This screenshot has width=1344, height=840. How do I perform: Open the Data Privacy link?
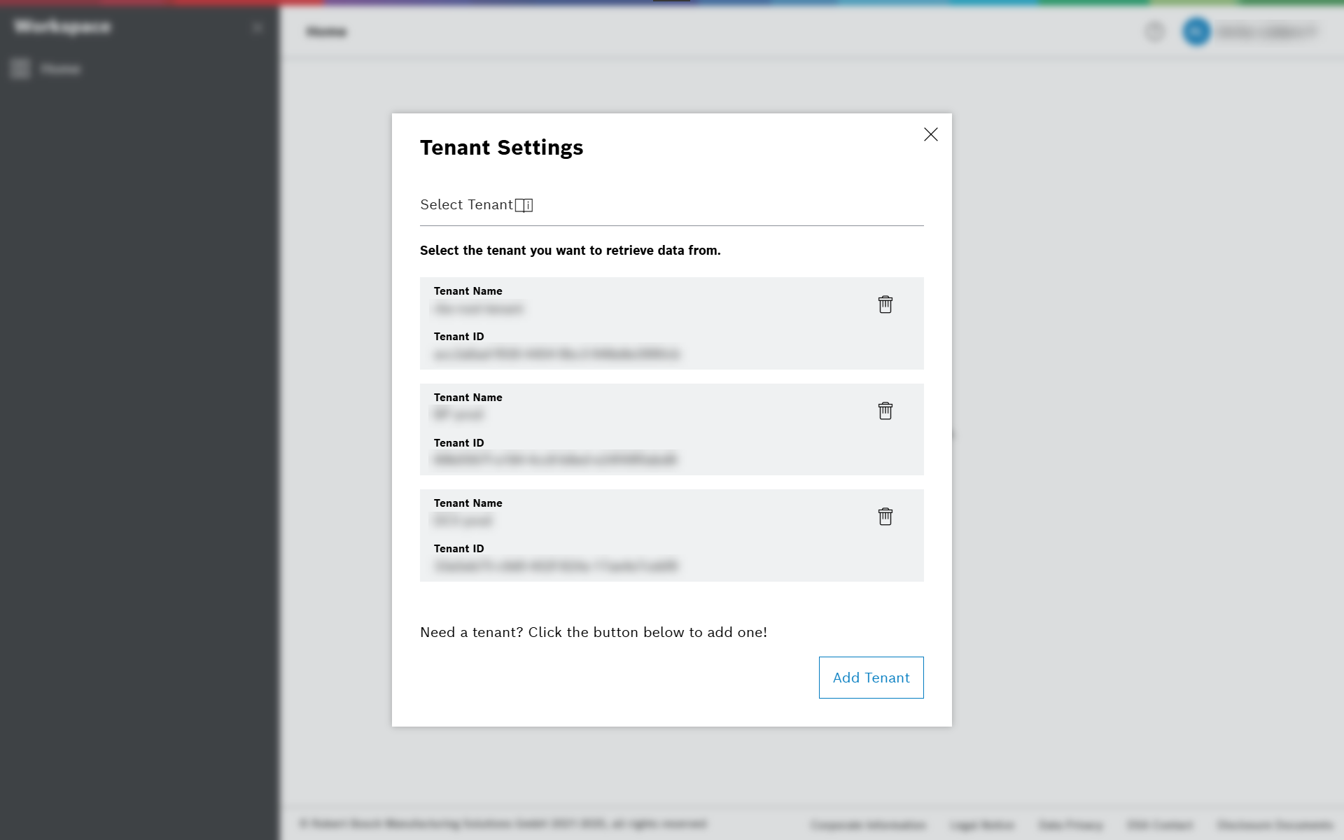[1070, 825]
